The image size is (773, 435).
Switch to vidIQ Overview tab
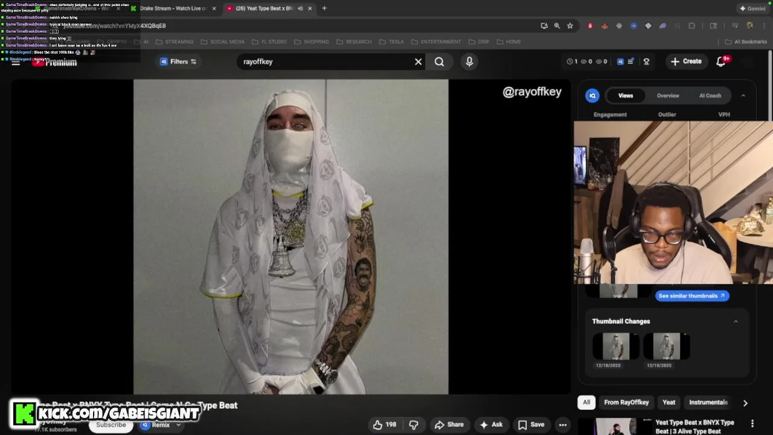pyautogui.click(x=668, y=95)
